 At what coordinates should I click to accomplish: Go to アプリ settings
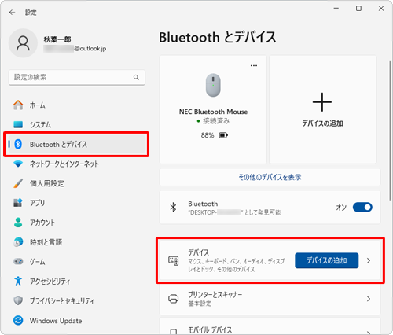pos(76,203)
